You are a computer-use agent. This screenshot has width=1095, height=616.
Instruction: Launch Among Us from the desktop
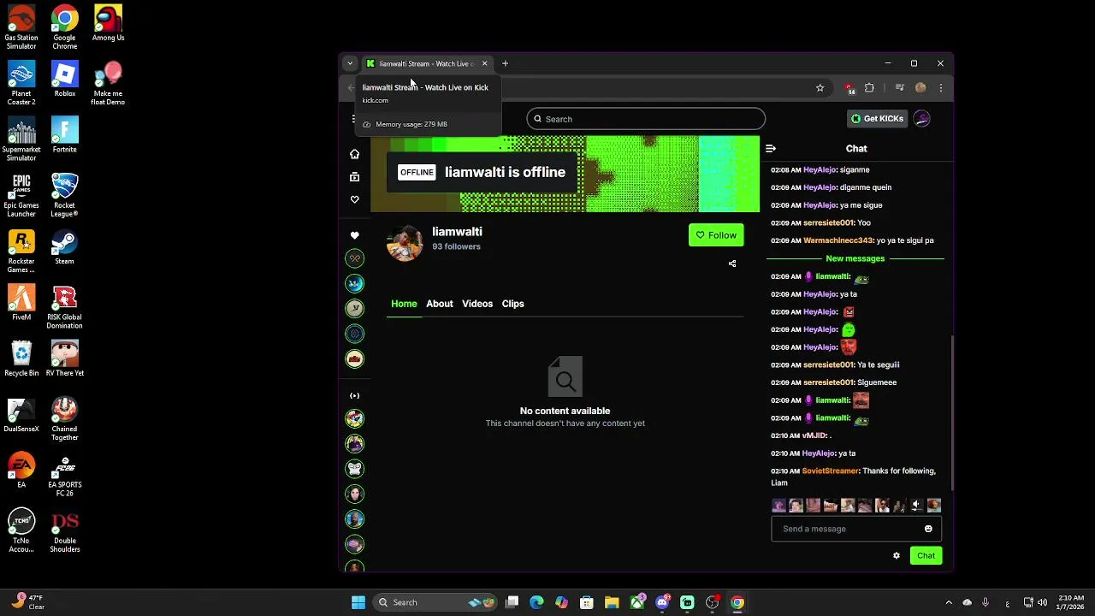coord(108,24)
